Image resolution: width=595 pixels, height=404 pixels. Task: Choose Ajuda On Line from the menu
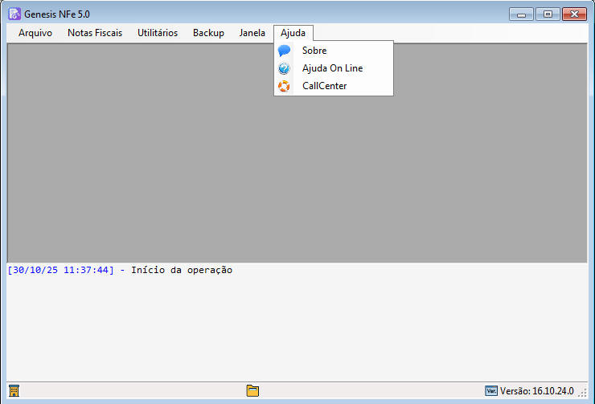(332, 68)
